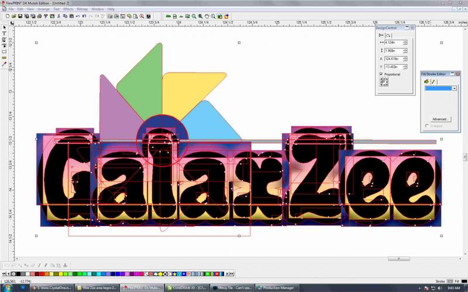Click the Open file folder icon
This screenshot has height=292, width=468.
[13, 16]
